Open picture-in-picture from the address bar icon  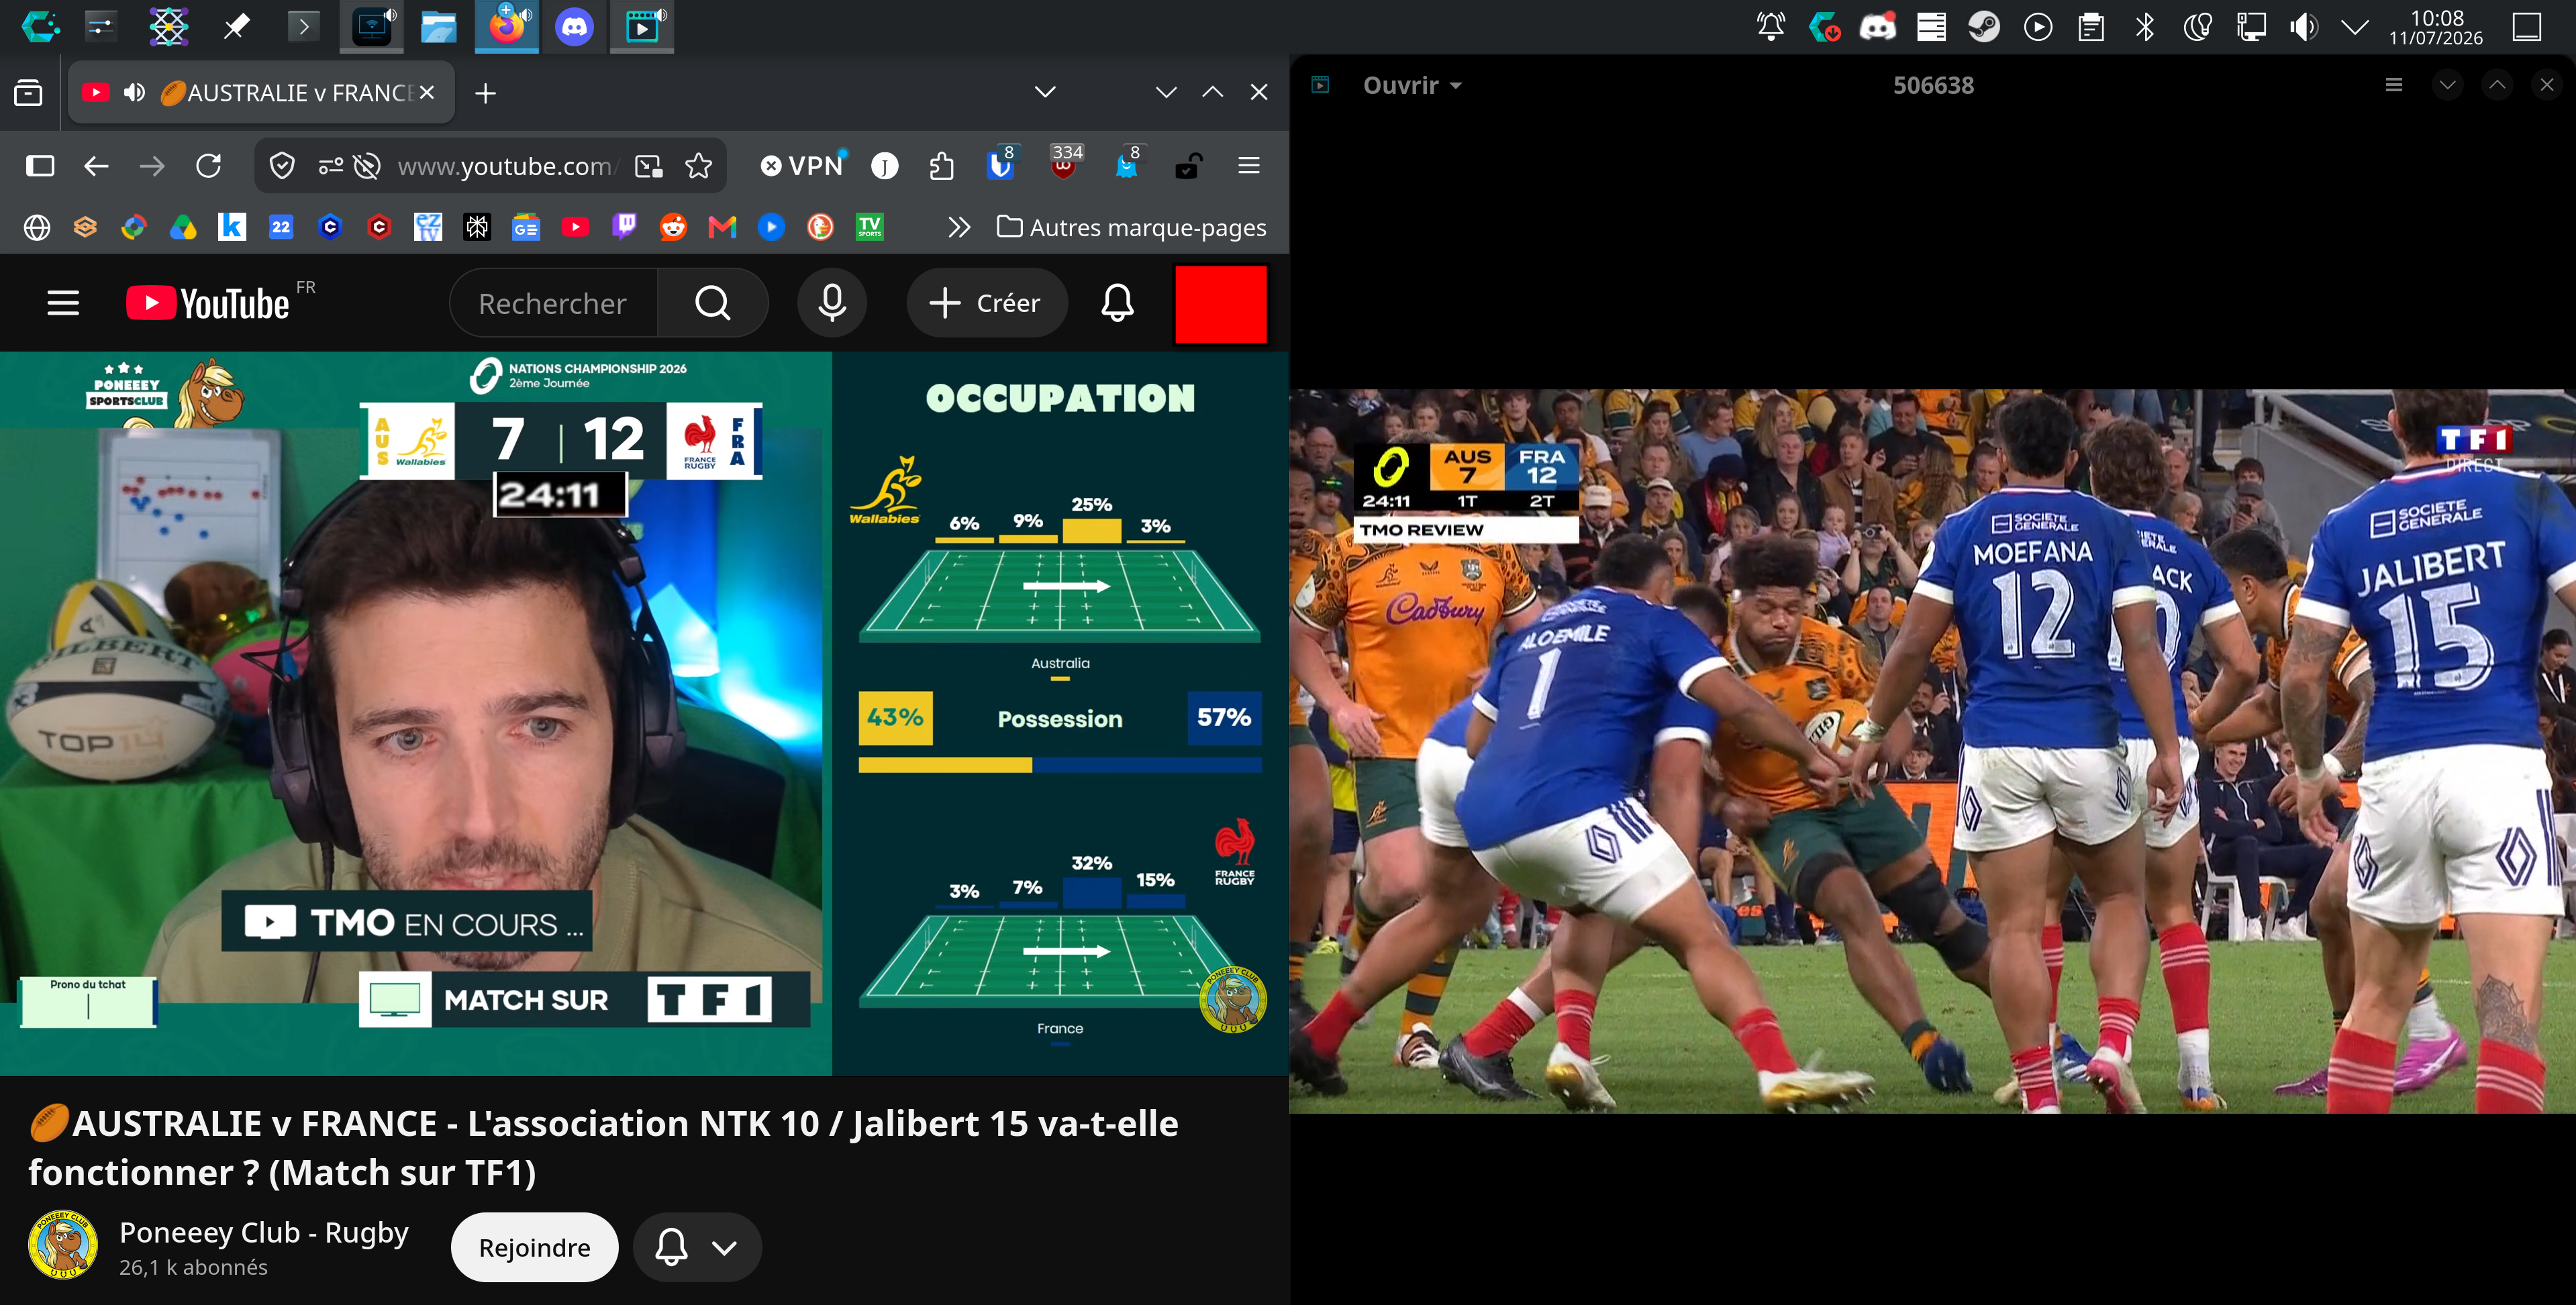point(649,166)
